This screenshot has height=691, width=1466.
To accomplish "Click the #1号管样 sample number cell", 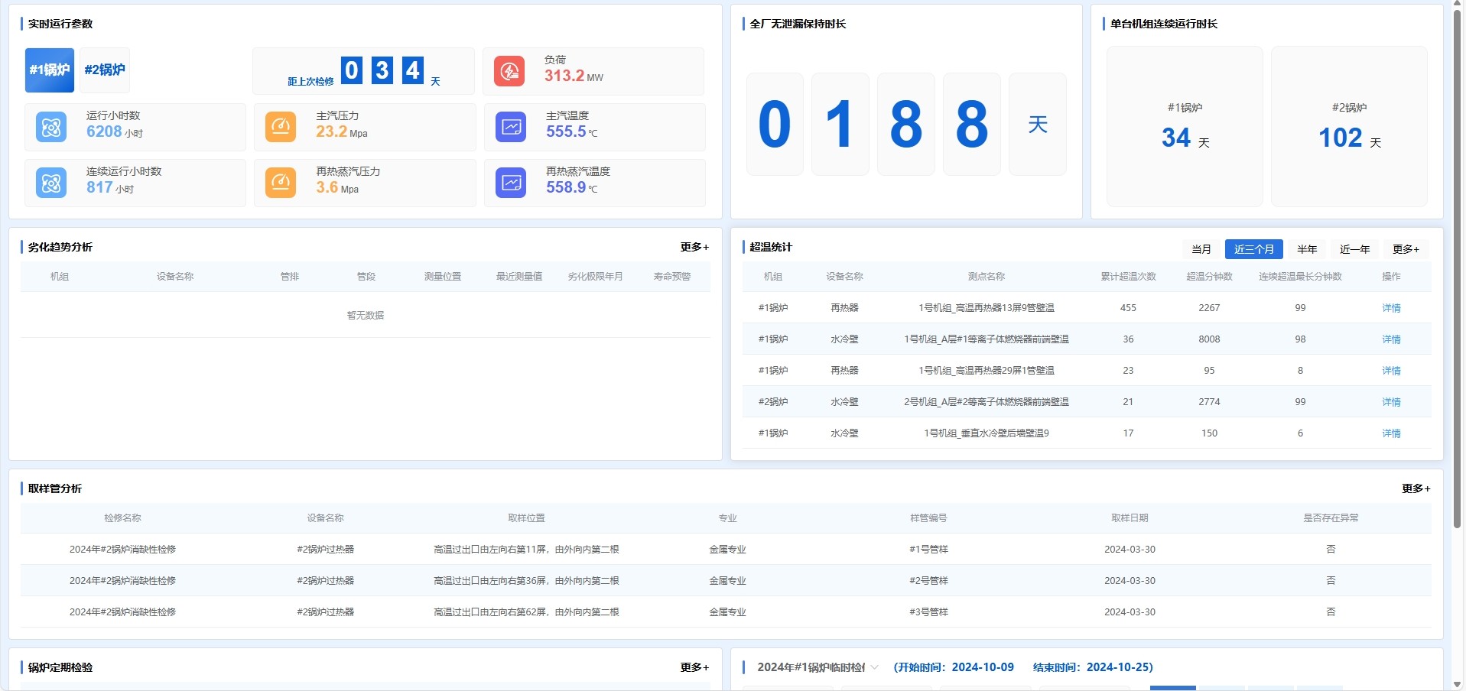I will (x=928, y=550).
